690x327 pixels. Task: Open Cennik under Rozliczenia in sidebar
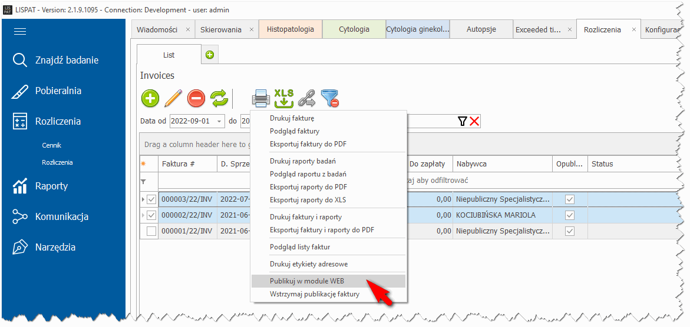click(x=51, y=145)
